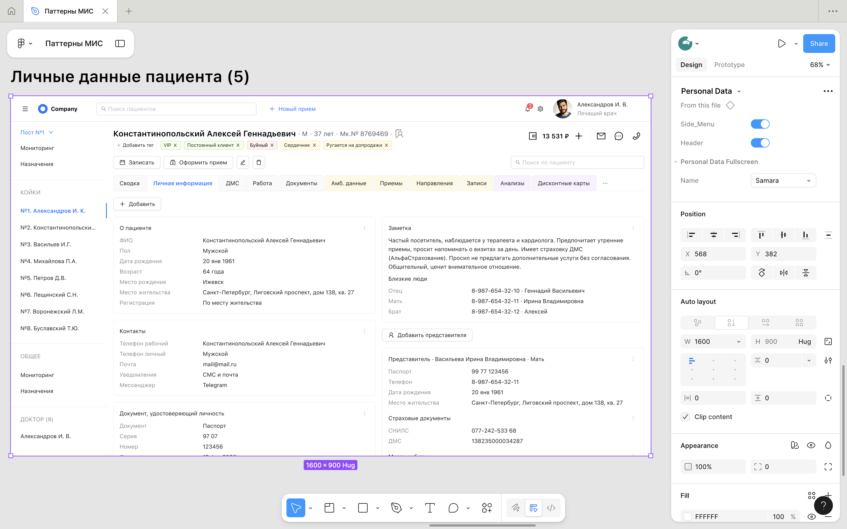
Task: Collapse the Personal Data Fullscreen section
Action: pyautogui.click(x=676, y=162)
